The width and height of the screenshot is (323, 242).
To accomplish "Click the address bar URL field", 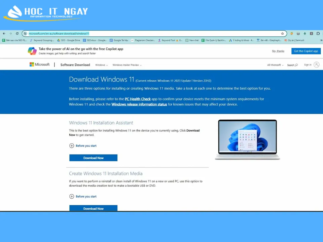I will pyautogui.click(x=154, y=34).
